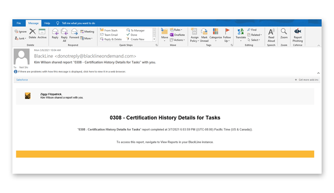
Task: Select the To Manager quick step
Action: pyautogui.click(x=135, y=30)
